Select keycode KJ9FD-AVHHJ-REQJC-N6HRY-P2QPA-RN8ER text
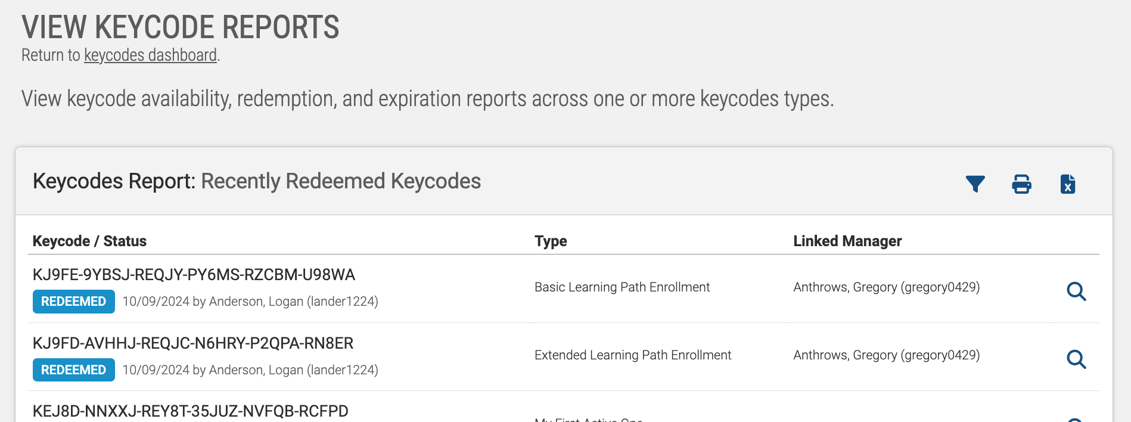This screenshot has width=1131, height=422. click(x=193, y=343)
